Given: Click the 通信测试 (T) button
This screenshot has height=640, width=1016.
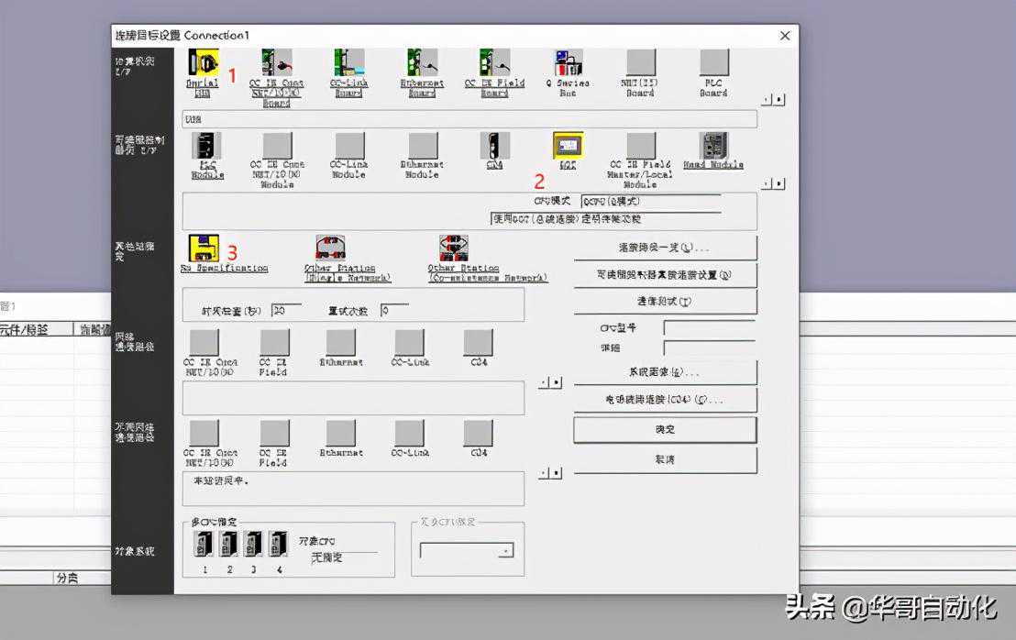Looking at the screenshot, I should 665,302.
